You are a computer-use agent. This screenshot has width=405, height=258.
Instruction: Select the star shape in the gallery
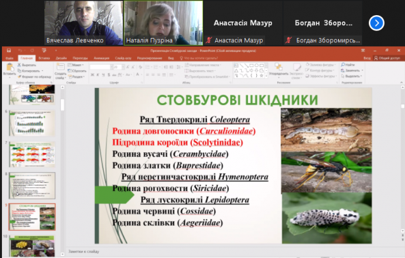click(x=261, y=76)
